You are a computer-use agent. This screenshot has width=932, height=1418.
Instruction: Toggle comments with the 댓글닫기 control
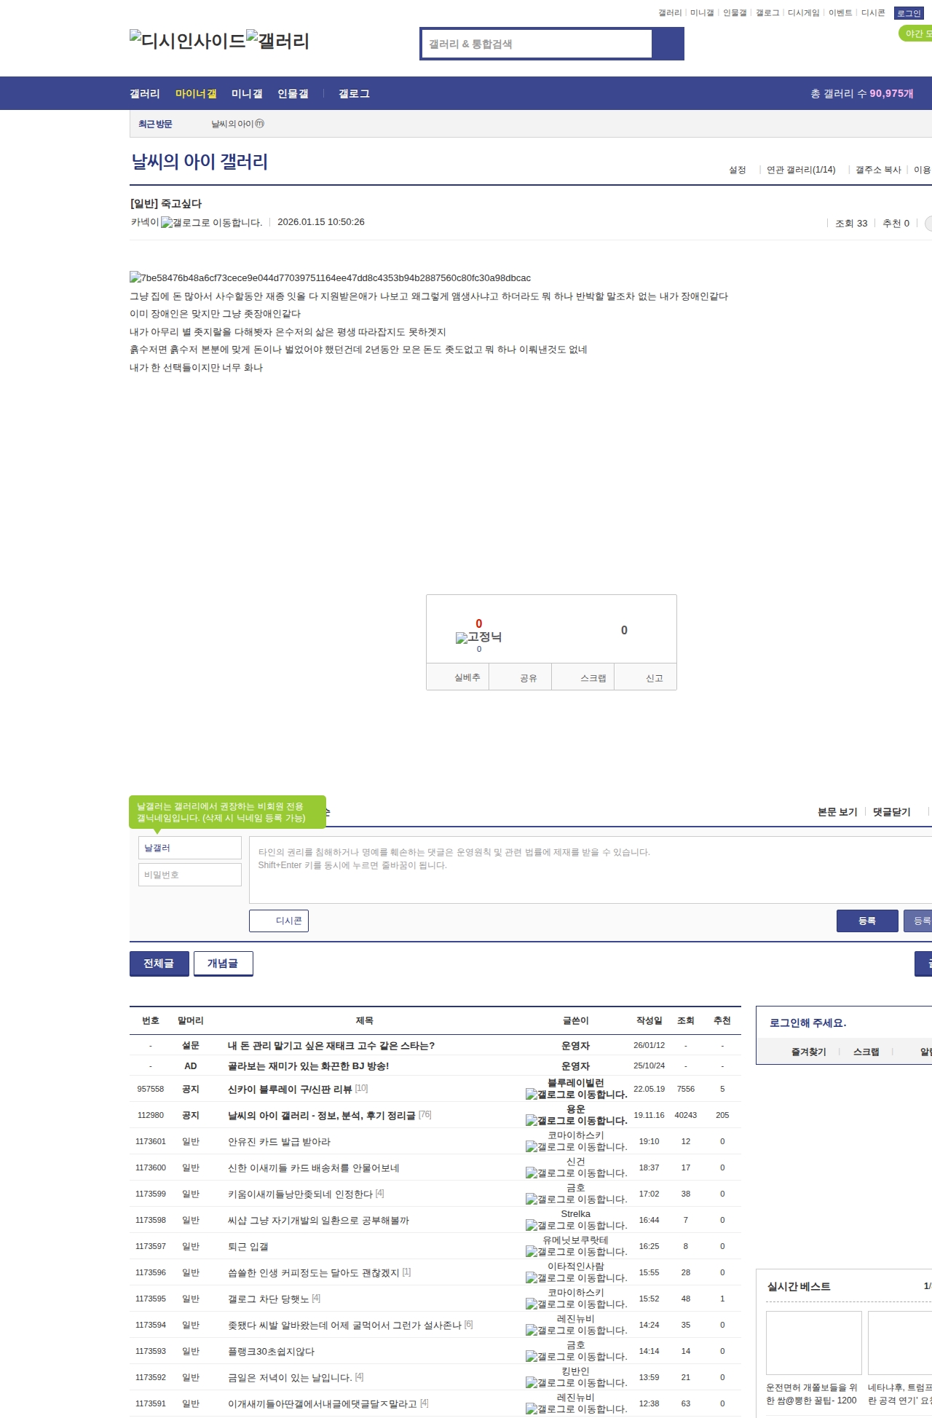[x=891, y=812]
